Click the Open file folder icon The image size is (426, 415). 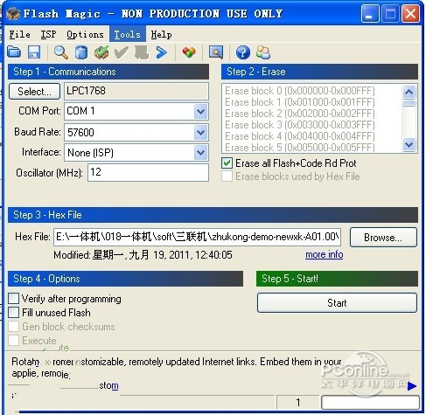coord(14,52)
